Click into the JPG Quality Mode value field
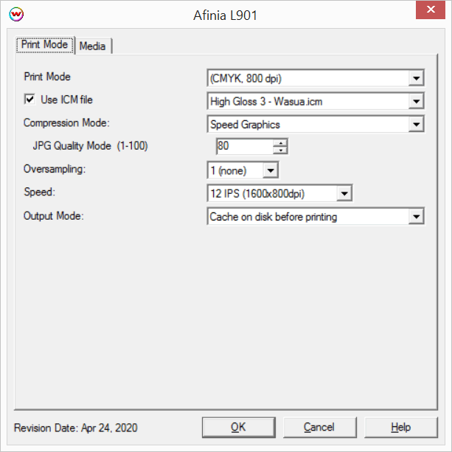 pos(243,146)
